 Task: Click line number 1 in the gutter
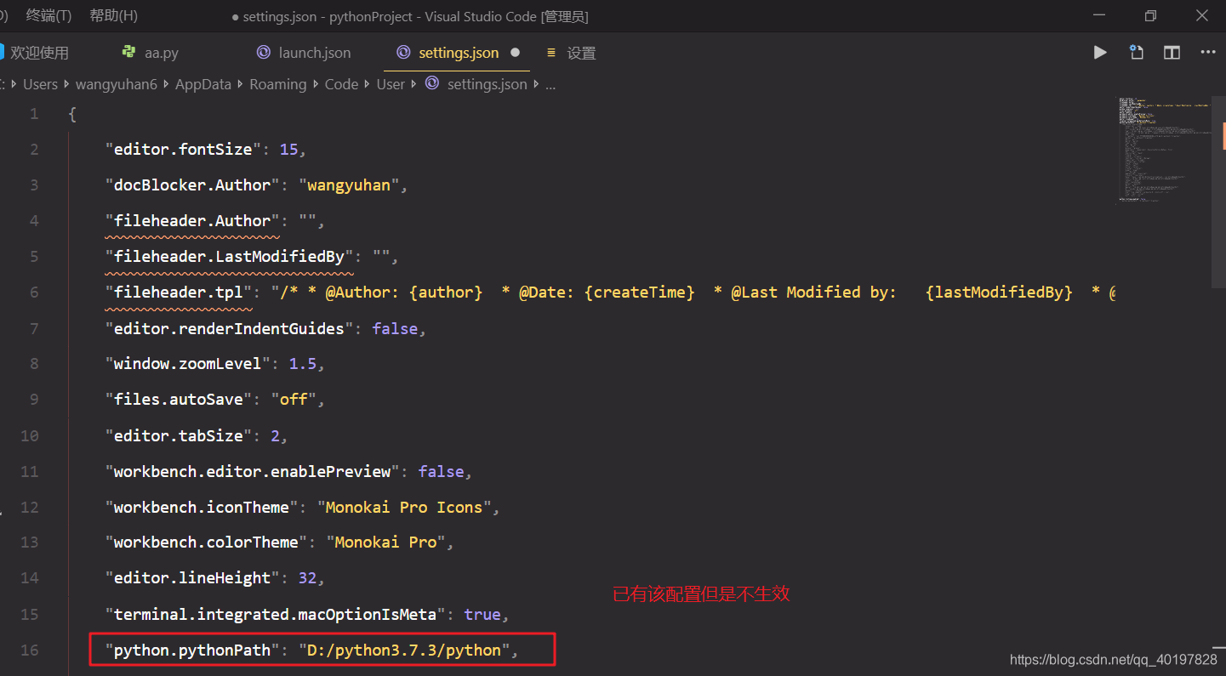click(34, 114)
